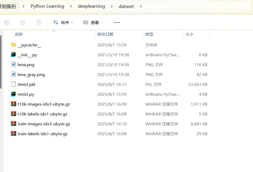The width and height of the screenshot is (253, 172).
Task: Click the PKL 文件 type cell
Action: point(154,84)
